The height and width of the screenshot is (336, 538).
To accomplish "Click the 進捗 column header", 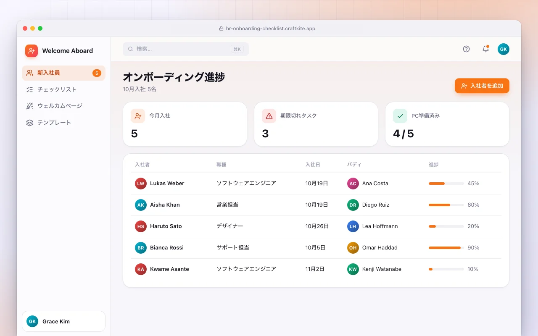I will point(434,165).
